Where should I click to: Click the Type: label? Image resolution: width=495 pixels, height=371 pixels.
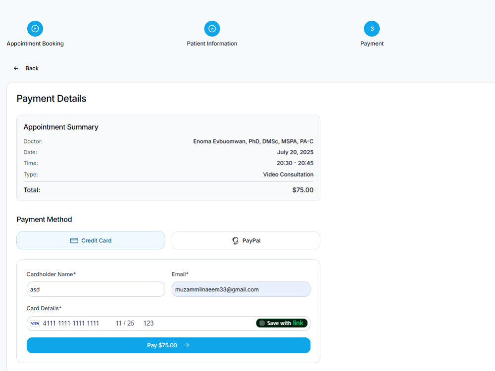pyautogui.click(x=31, y=175)
